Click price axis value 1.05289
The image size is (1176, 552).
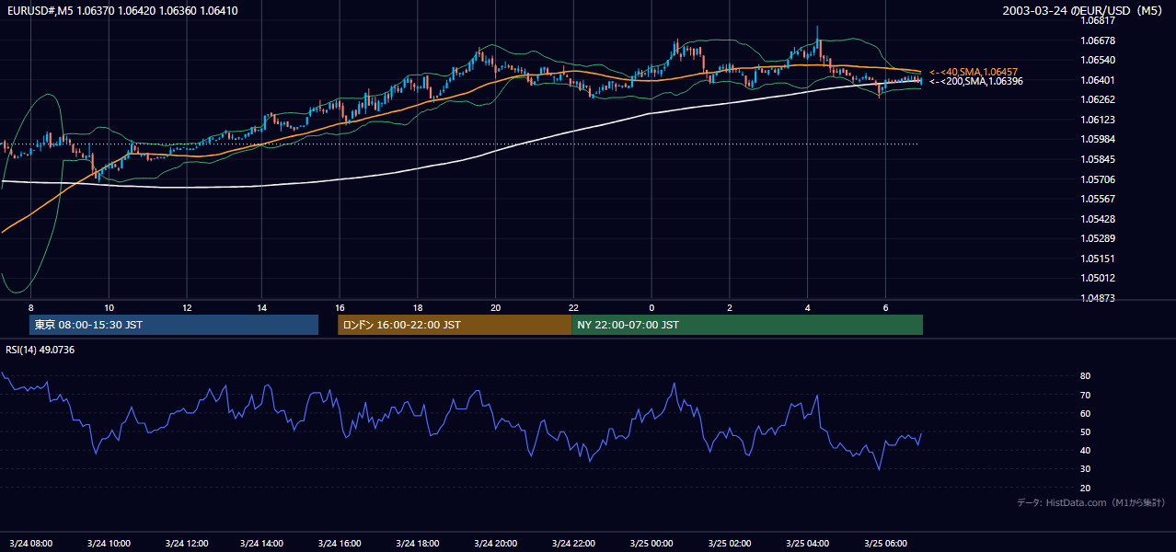coord(1098,239)
